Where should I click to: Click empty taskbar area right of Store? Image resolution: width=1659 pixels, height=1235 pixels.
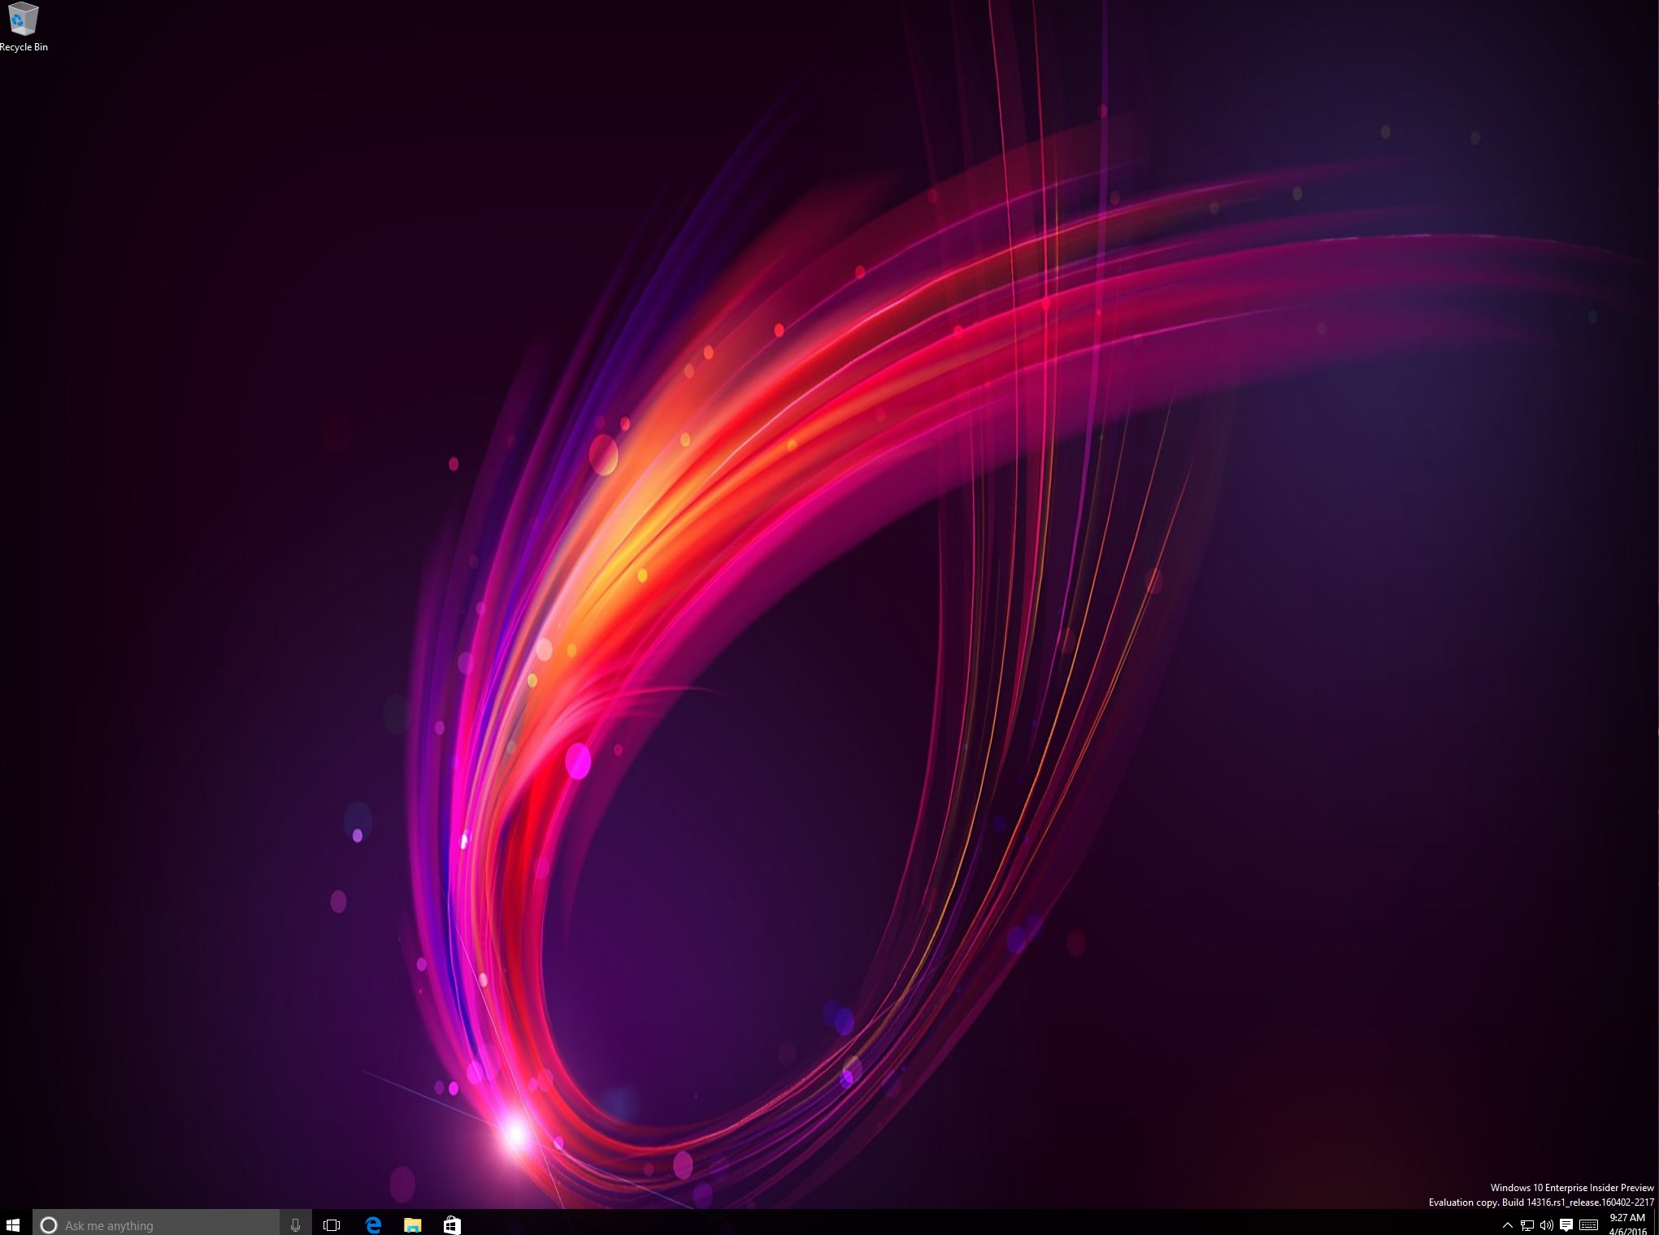pyautogui.click(x=894, y=1224)
